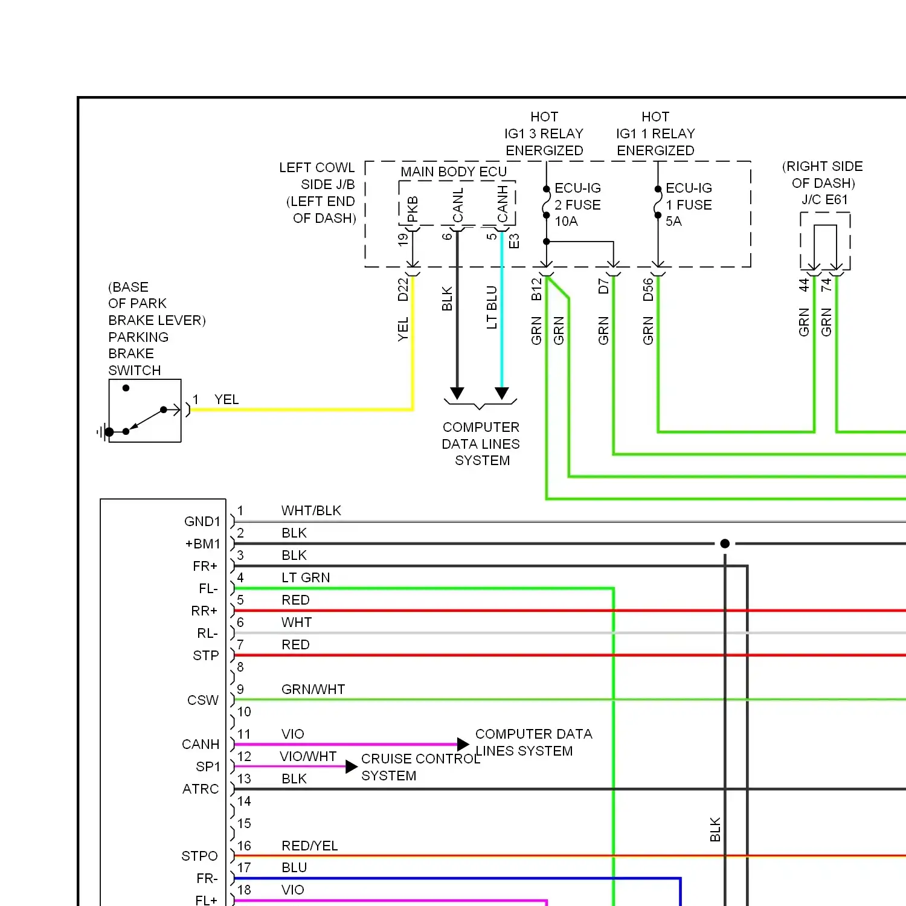Select the HOT IG1 3 RELAY ENERGIZED text
The height and width of the screenshot is (906, 906).
(544, 133)
